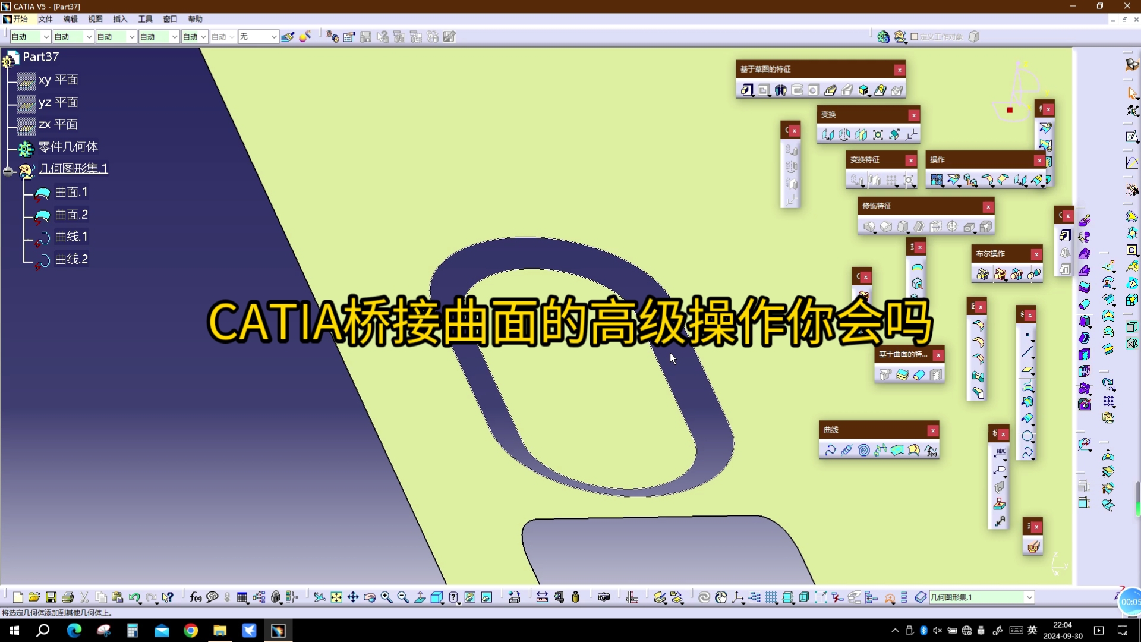Click the Assemble icon in 布尔操作 toolbar
Image resolution: width=1141 pixels, height=642 pixels.
pos(983,274)
